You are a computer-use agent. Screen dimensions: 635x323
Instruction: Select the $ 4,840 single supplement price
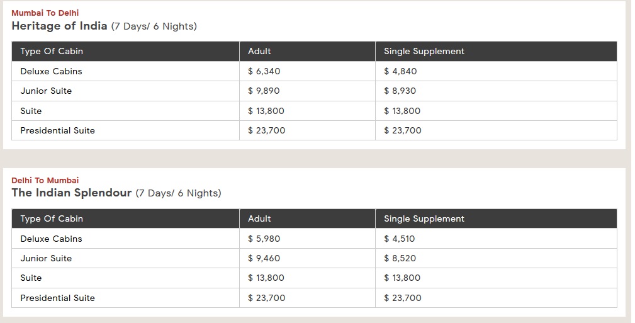coord(400,71)
